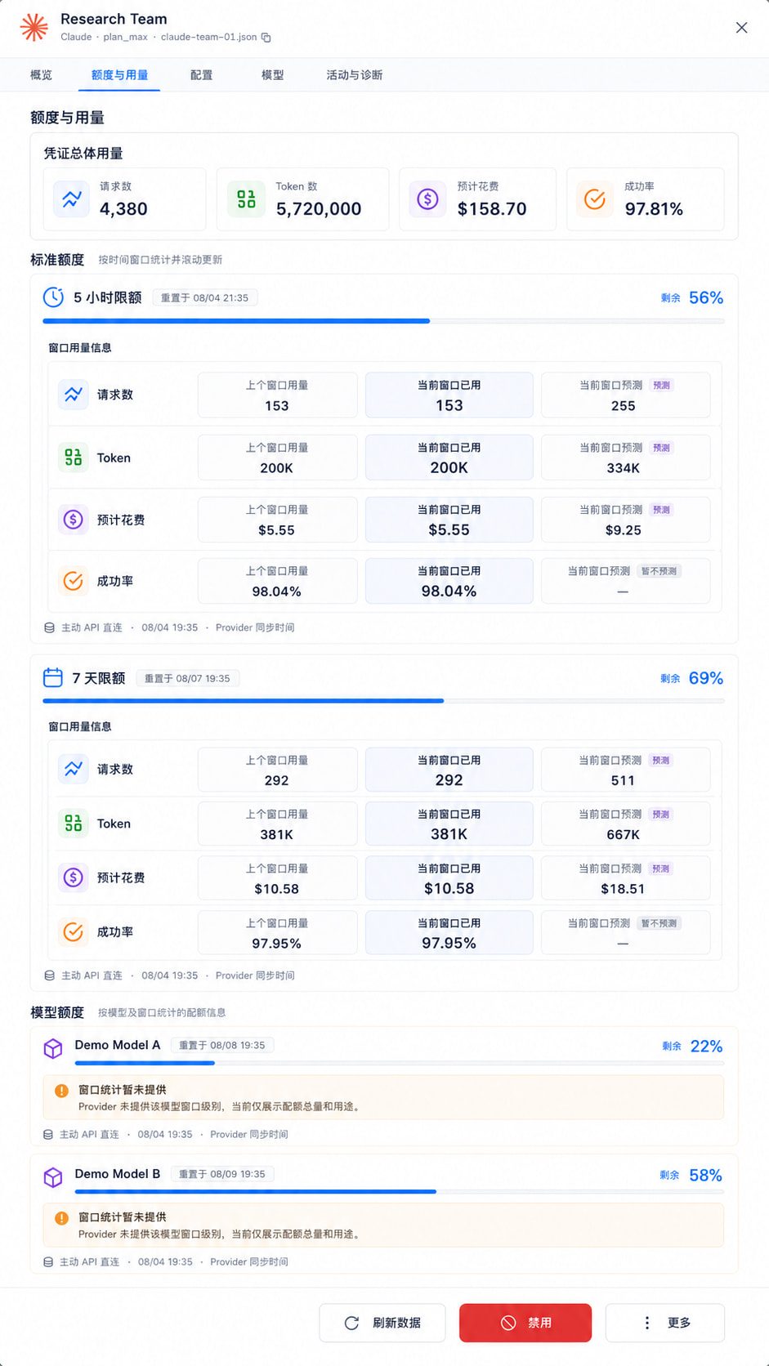Disable credential with red 禁用 button
This screenshot has width=769, height=1366.
pyautogui.click(x=525, y=1323)
